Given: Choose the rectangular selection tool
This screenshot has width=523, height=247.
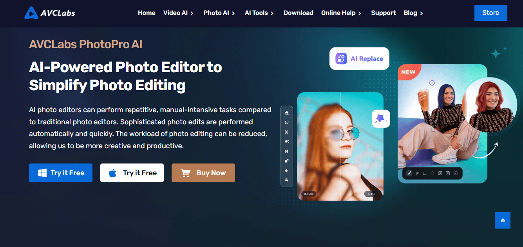Looking at the screenshot, I should (425, 173).
